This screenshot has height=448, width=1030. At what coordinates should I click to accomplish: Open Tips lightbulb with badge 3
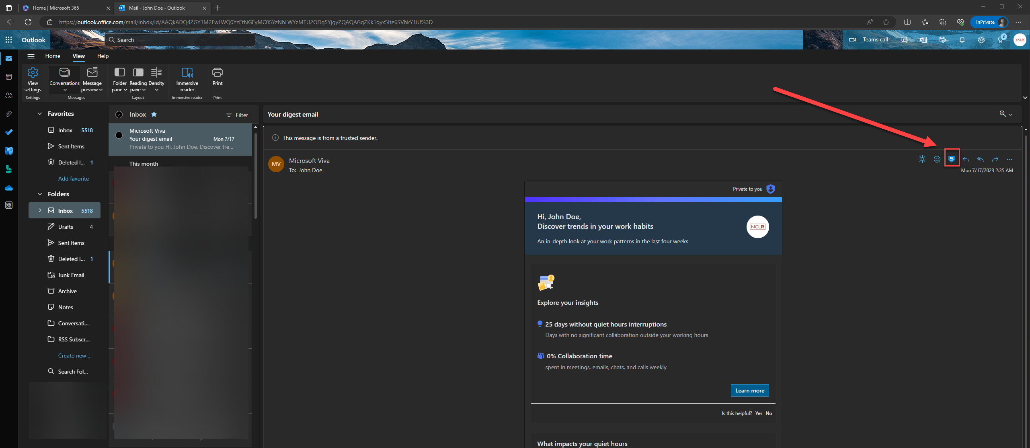coord(1001,39)
